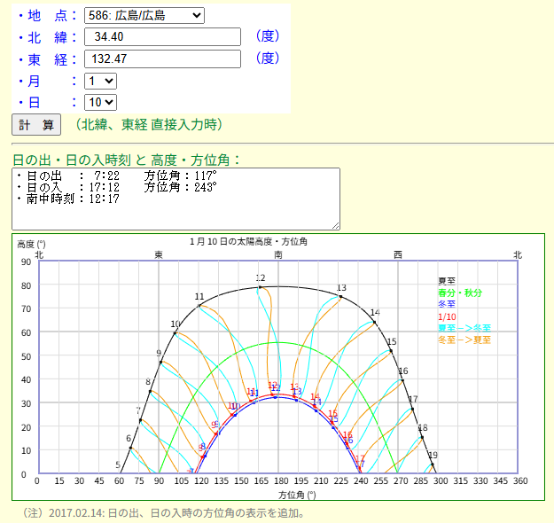Viewport: 554px width, 523px height.
Task: Expand the 日 day selector
Action: tap(99, 102)
